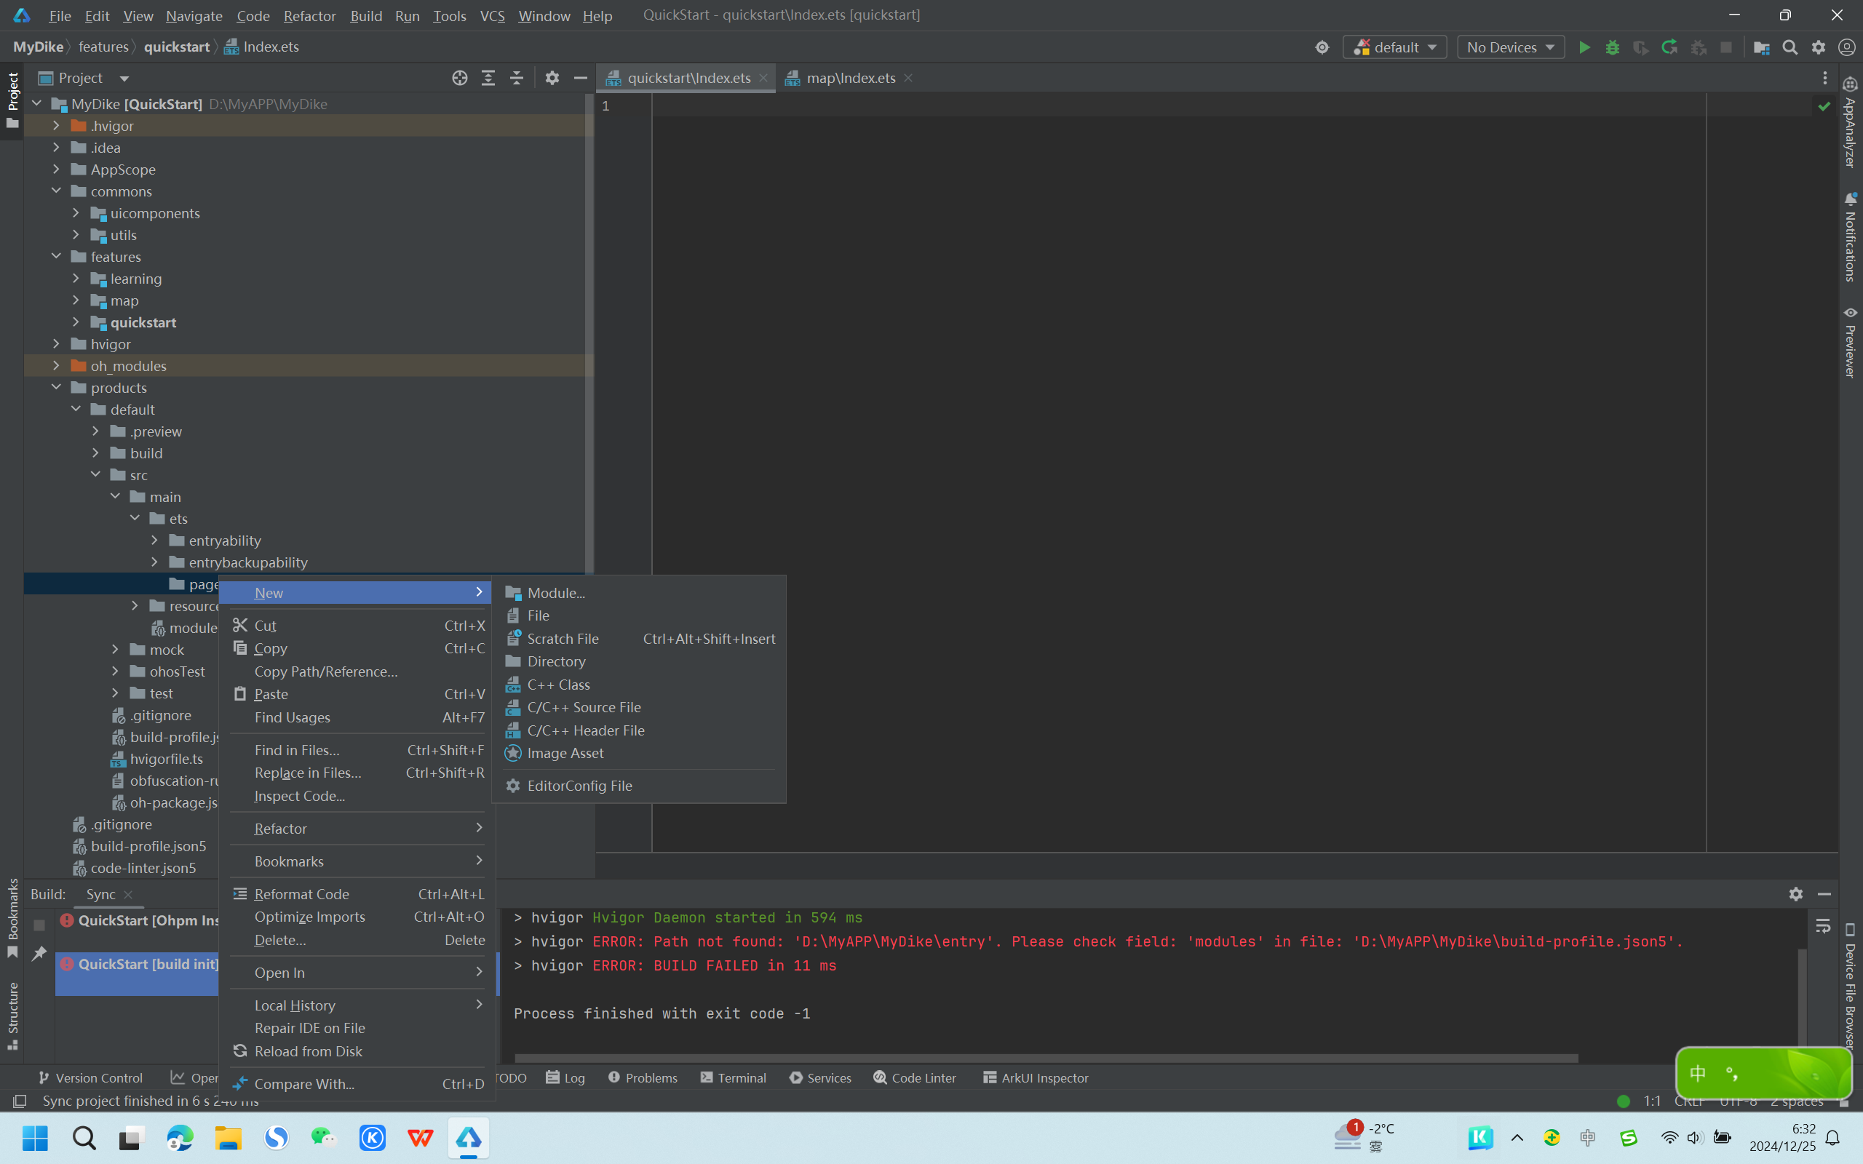Click the build target crosshair icon
Screen dimensions: 1863x1164
pyautogui.click(x=1322, y=47)
